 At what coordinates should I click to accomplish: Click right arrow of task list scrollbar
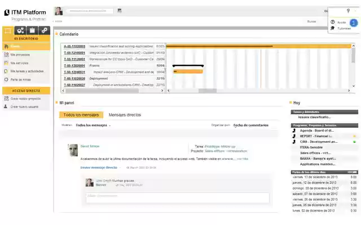click(x=162, y=91)
